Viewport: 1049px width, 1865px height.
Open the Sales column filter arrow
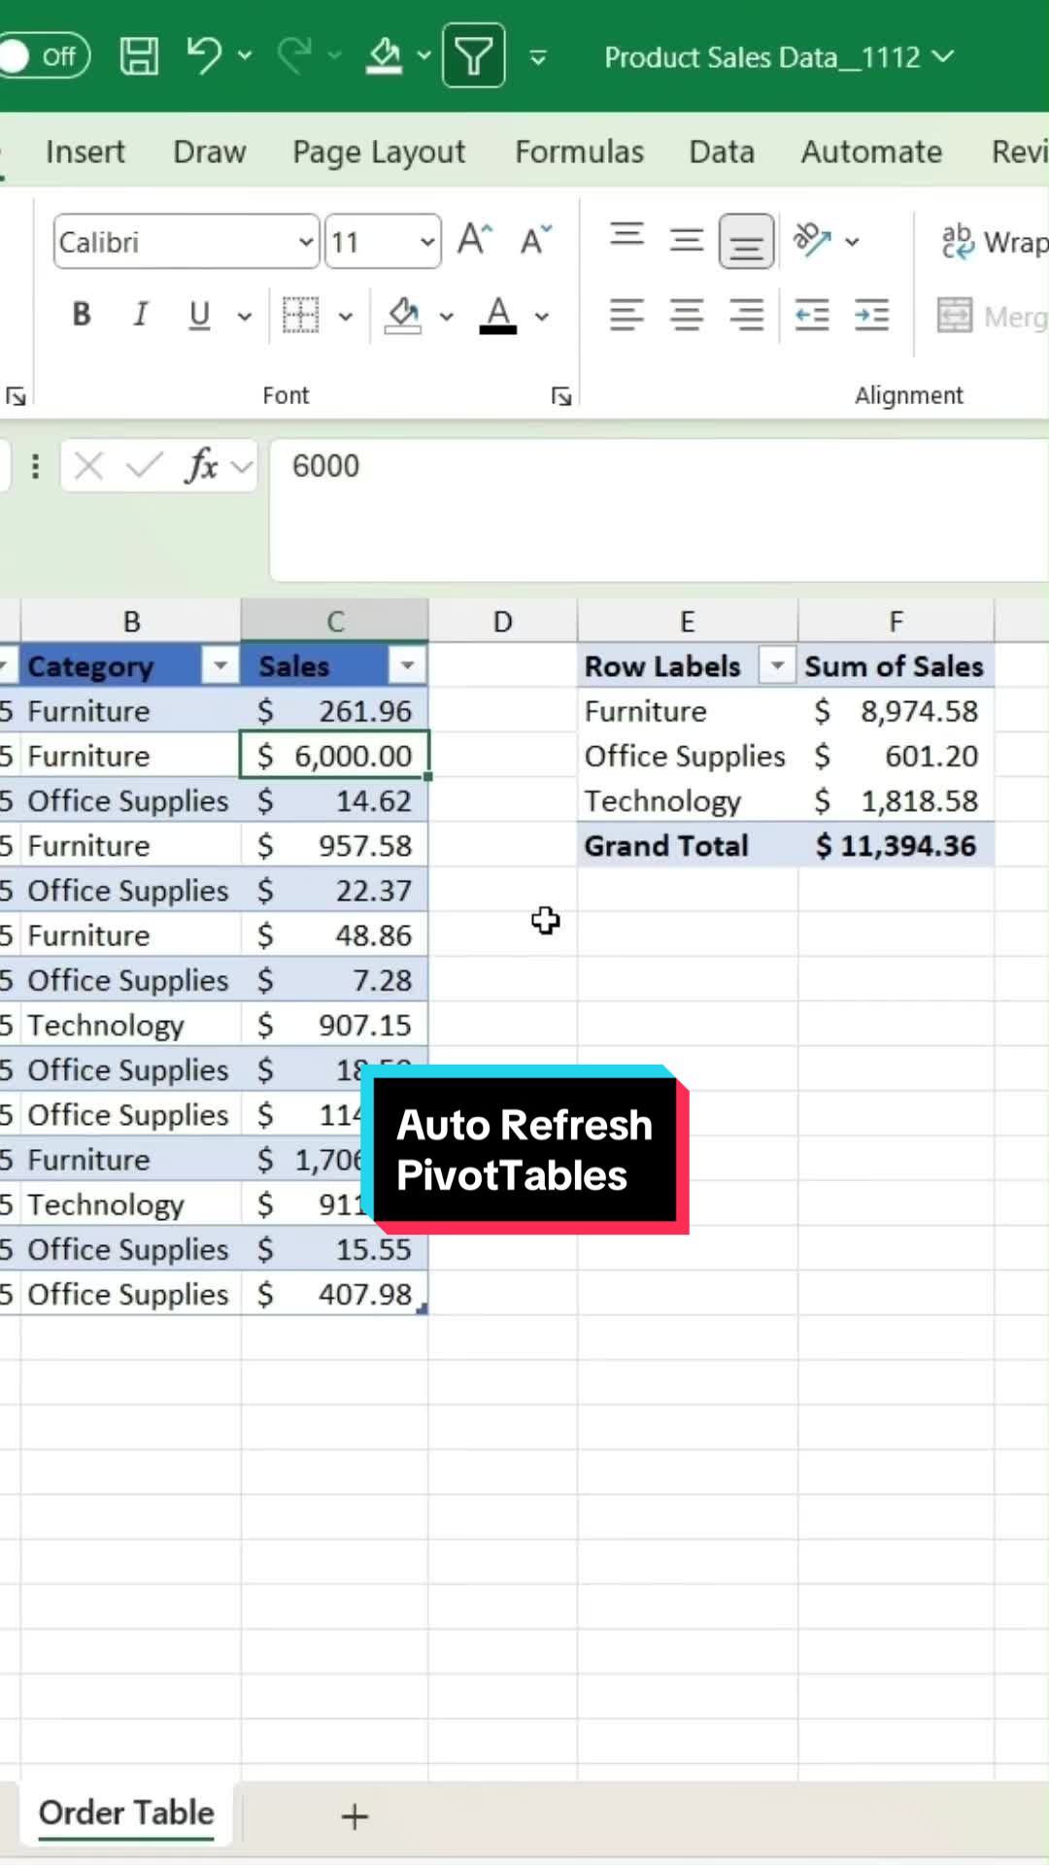[407, 665]
